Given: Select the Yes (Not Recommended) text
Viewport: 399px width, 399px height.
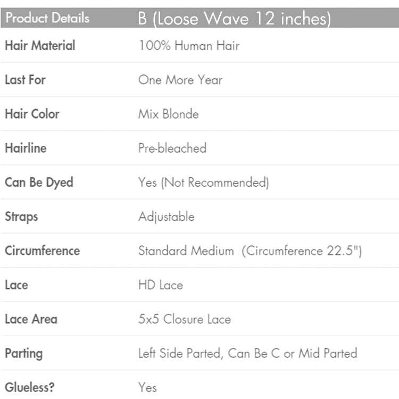Looking at the screenshot, I should (x=203, y=182).
